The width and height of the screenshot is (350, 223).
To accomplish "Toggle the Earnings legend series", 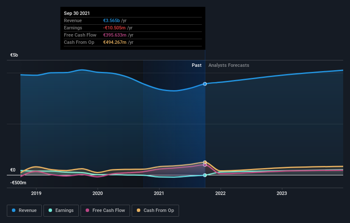I will click(x=61, y=211).
